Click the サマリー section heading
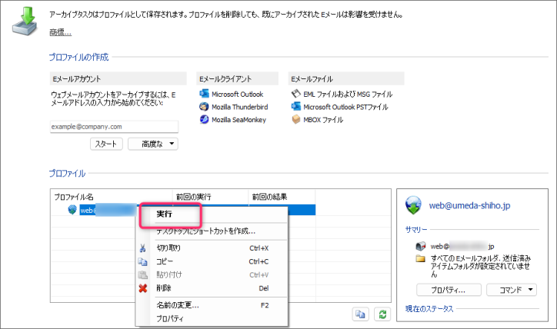Screen dimensions: 557x329 pyautogui.click(x=416, y=230)
